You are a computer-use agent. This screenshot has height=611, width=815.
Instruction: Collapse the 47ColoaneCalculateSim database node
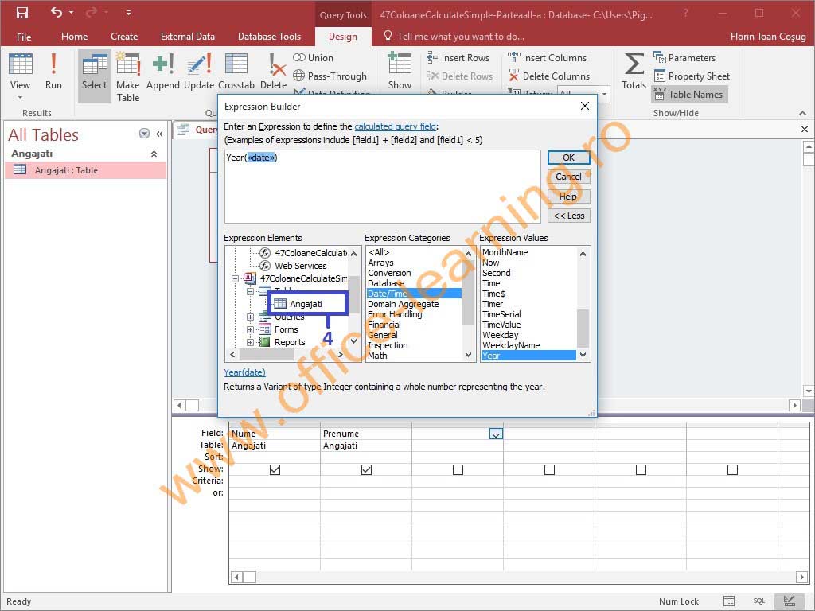(x=235, y=278)
